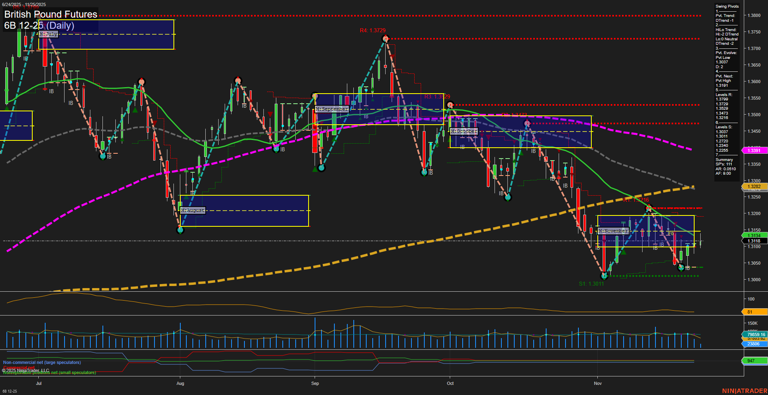The image size is (768, 395).
Task: Click the magenta 1.3391 price marker on axis
Action: coord(754,150)
